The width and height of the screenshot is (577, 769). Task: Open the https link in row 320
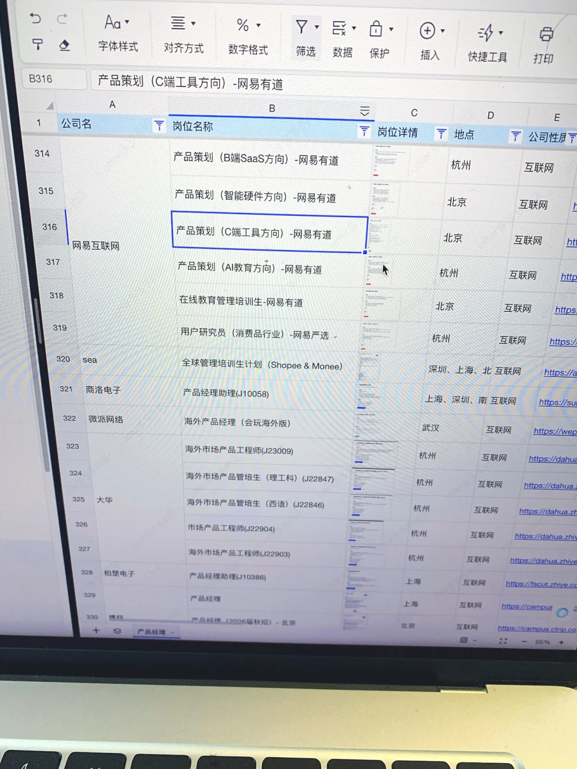560,373
